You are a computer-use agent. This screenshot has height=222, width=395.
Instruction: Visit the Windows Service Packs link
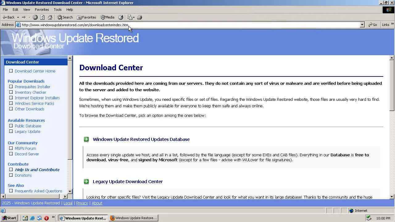[x=35, y=104]
